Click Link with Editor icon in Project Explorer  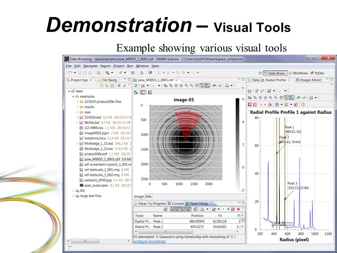coord(107,86)
